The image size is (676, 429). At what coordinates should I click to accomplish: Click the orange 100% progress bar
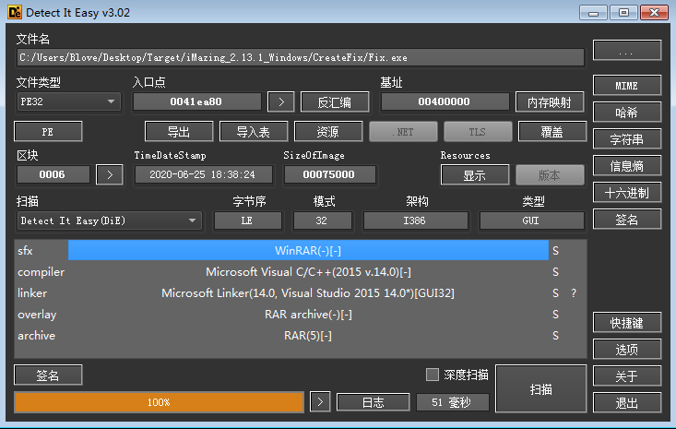159,402
